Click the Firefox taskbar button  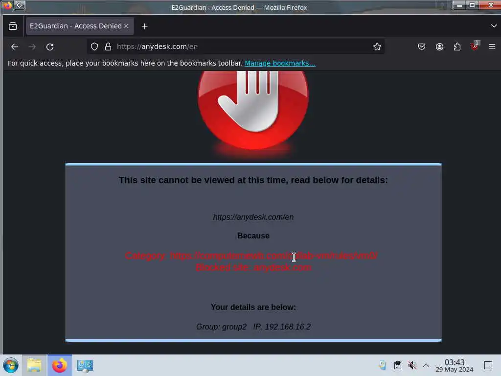tap(60, 365)
